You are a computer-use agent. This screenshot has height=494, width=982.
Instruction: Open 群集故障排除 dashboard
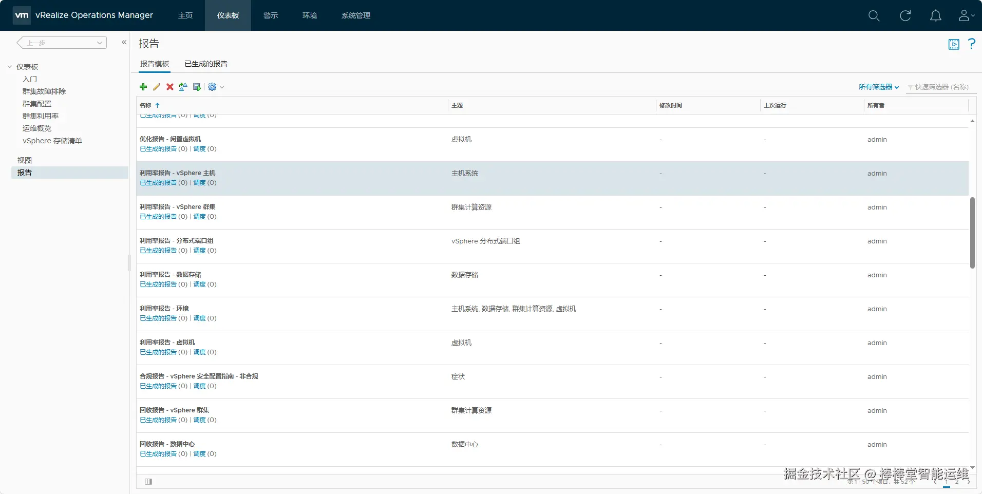44,91
